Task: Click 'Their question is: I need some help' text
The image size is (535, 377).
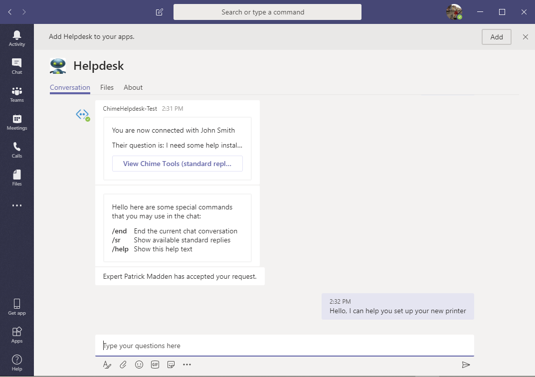Action: [x=177, y=145]
